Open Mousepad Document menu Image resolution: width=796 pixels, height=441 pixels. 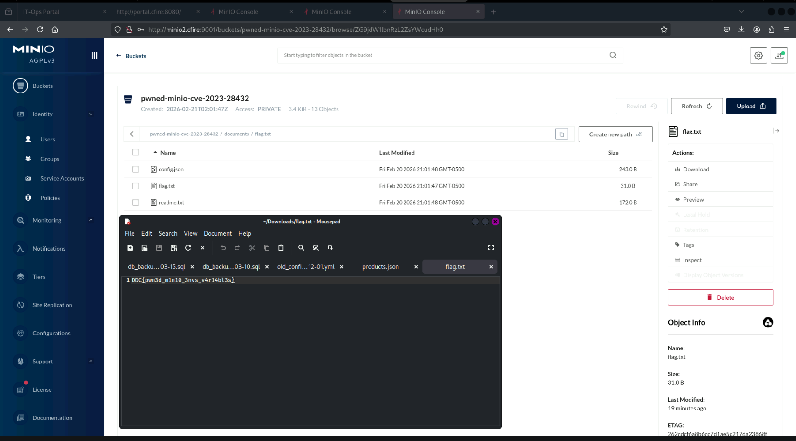218,233
